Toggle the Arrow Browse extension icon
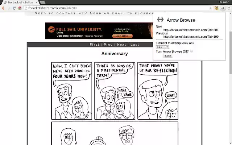The width and height of the screenshot is (232, 145). (223, 8)
